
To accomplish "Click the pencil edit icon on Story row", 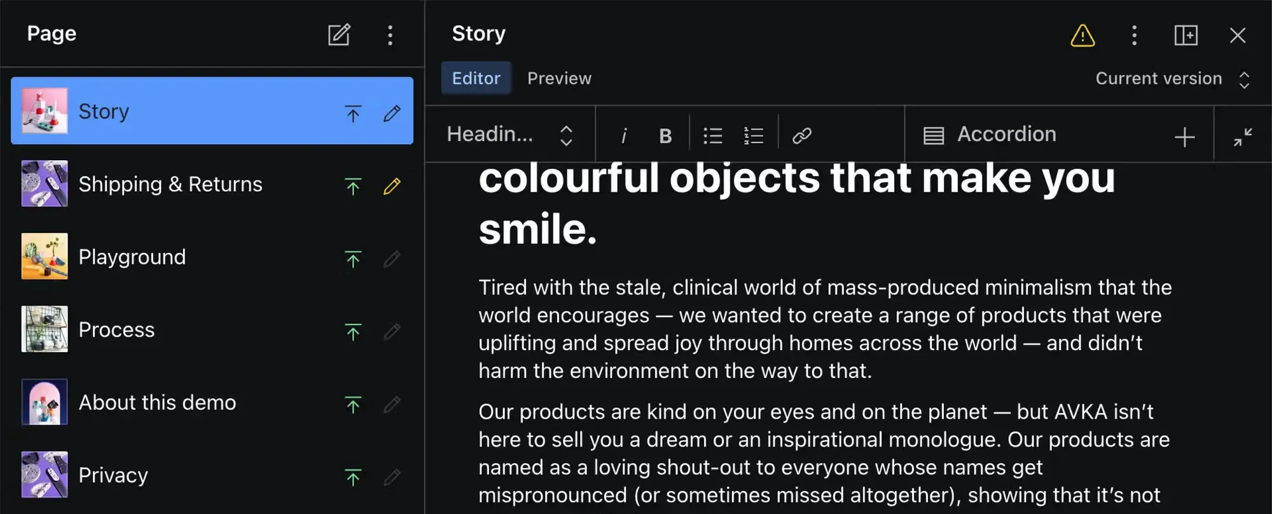I will coord(392,113).
